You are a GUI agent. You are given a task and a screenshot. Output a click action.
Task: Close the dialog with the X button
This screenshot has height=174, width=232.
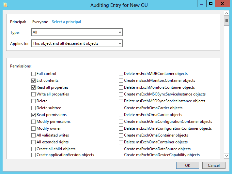tap(222, 4)
